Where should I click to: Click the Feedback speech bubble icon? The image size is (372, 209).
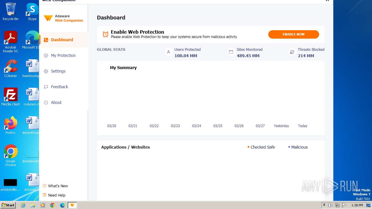tap(46, 87)
